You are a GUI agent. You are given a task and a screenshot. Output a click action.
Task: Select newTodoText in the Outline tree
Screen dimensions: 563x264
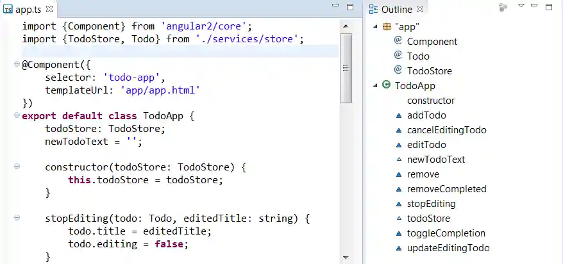[436, 160]
